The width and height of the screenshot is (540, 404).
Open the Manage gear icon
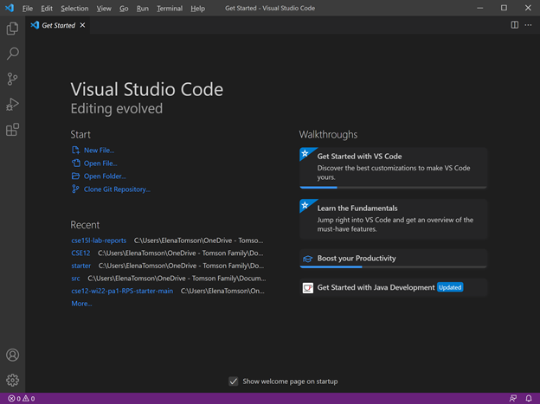(12, 380)
